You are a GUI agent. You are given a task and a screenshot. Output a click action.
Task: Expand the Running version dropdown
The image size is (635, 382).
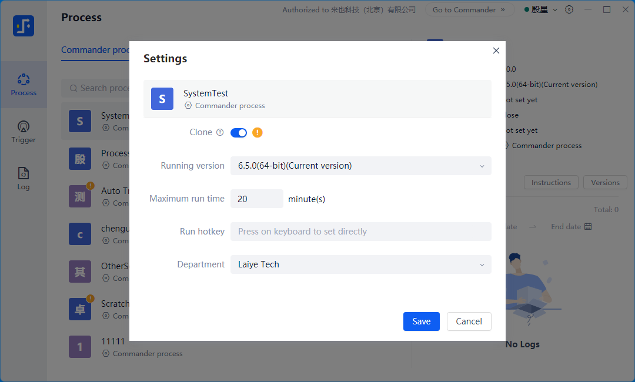pyautogui.click(x=360, y=166)
